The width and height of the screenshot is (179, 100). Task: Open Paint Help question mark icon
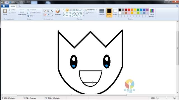[177, 6]
